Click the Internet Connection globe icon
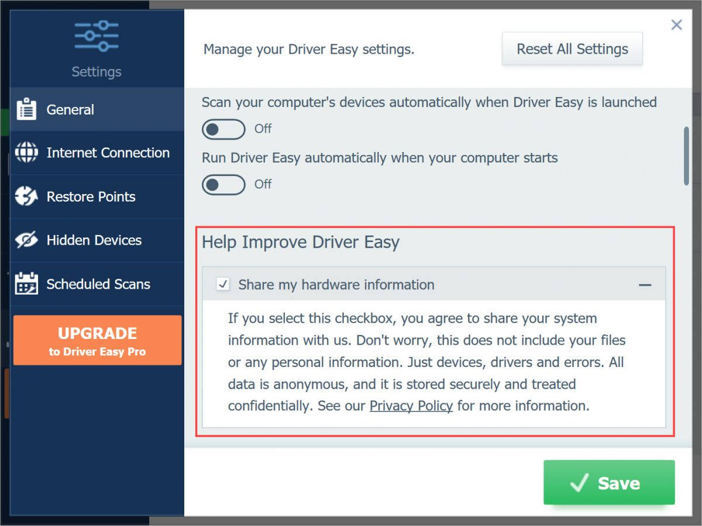 26,153
